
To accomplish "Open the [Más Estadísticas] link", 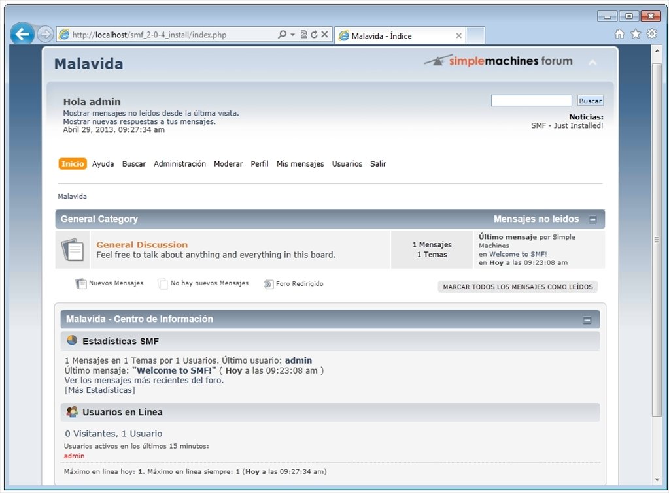I will tap(100, 390).
